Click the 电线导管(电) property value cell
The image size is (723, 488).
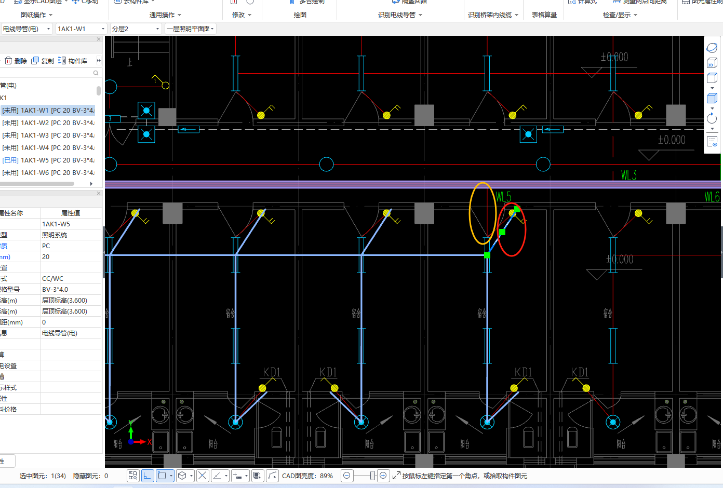point(71,333)
